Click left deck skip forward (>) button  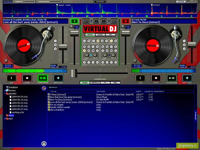click(93, 62)
